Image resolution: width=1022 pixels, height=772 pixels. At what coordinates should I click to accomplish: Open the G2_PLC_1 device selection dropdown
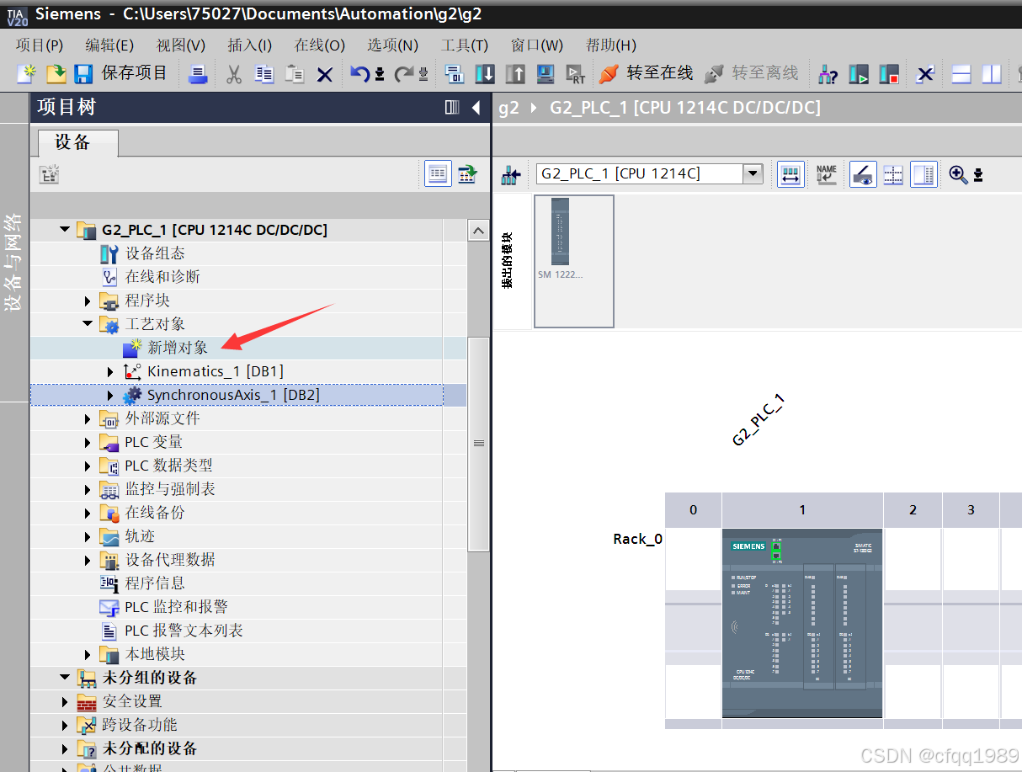753,174
